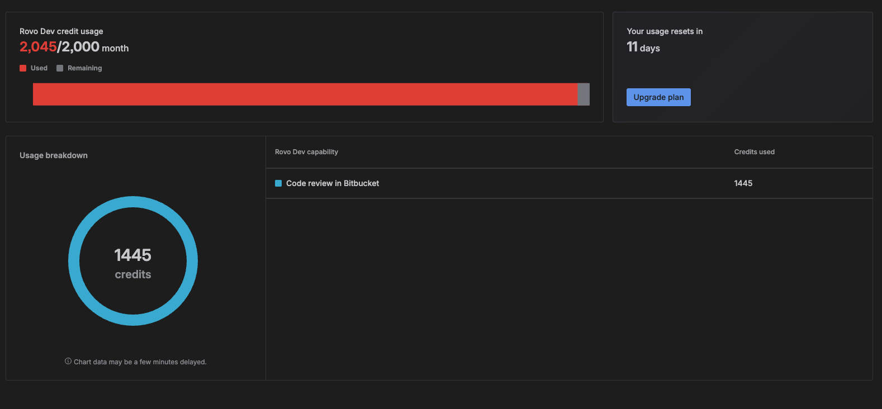The image size is (882, 409).
Task: Click the info icon beside chart delay note
Action: click(x=68, y=362)
